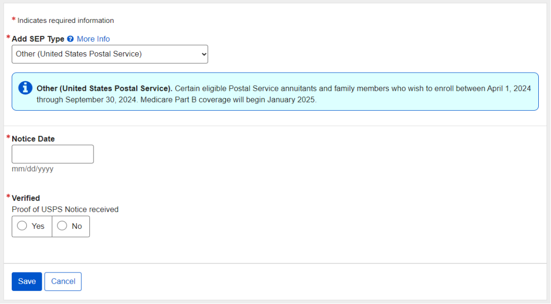Viewport: 551px width, 304px height.
Task: Click the SEP Type dropdown arrow
Action: pyautogui.click(x=204, y=54)
